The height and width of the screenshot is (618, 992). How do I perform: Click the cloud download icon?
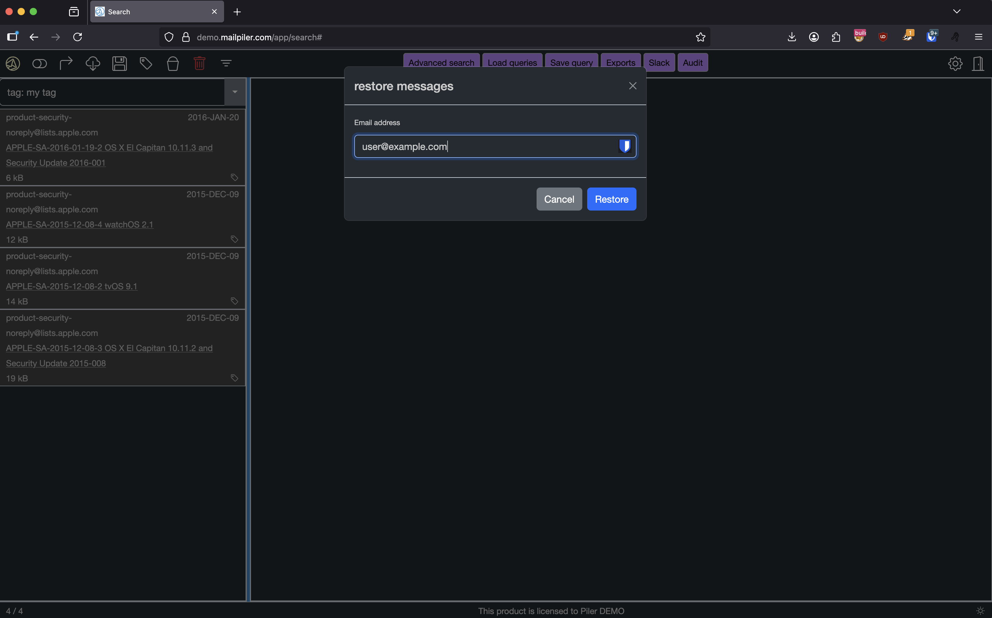(x=93, y=63)
